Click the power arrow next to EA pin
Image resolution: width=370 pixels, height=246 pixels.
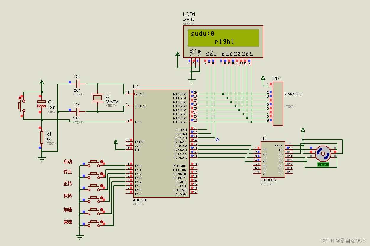[x=116, y=142]
